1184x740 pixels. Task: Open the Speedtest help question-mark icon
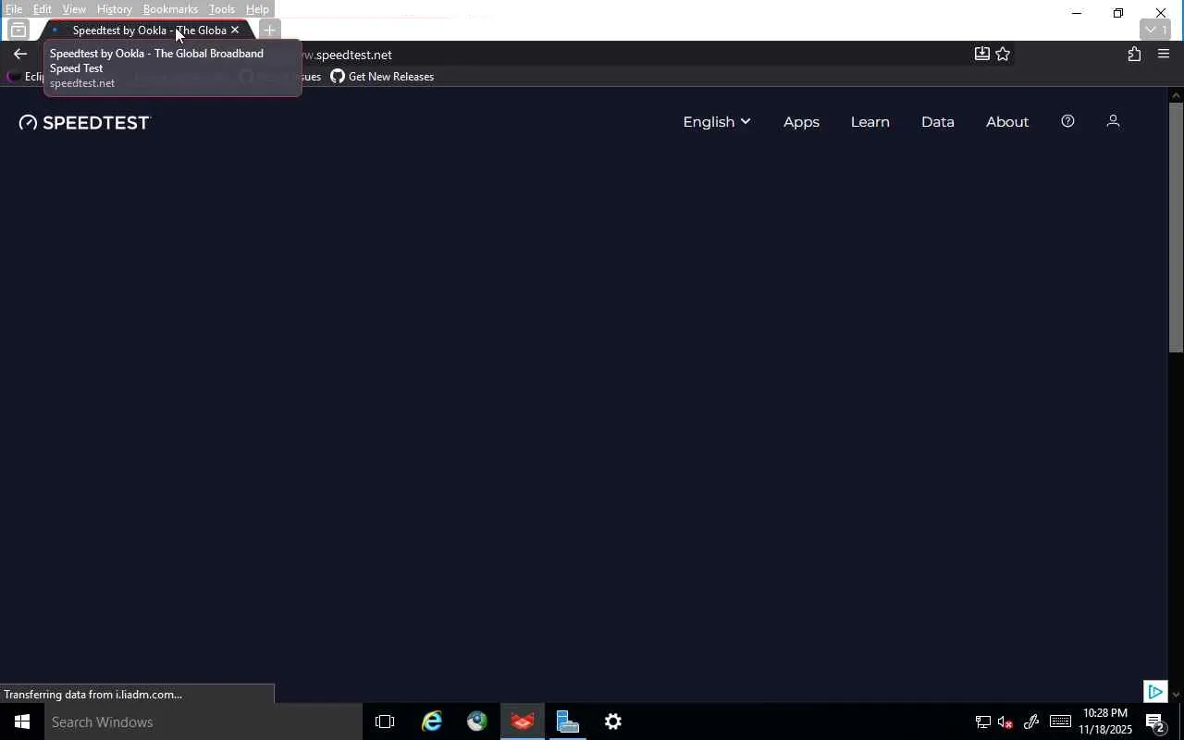(x=1067, y=121)
